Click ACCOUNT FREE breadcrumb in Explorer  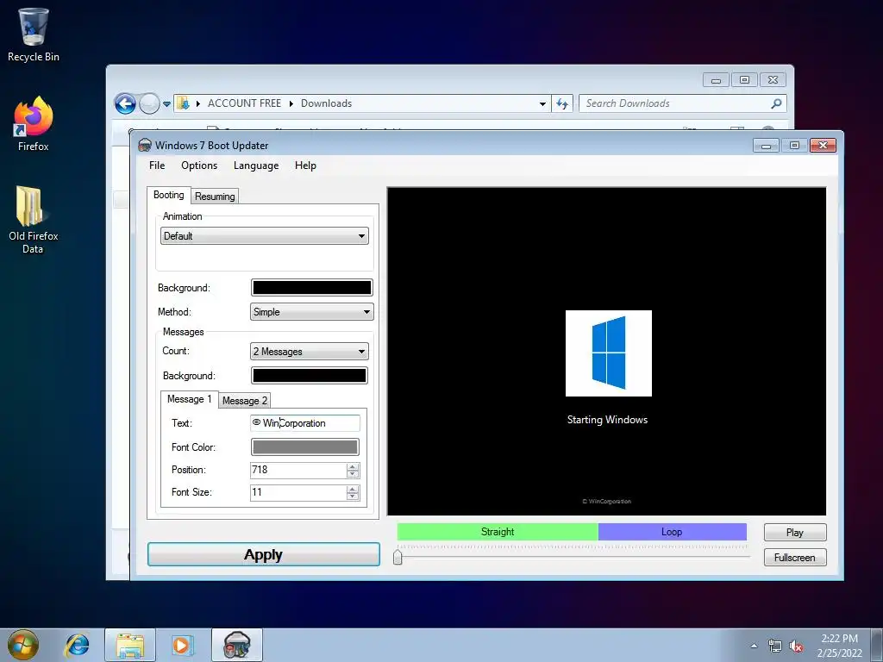click(244, 103)
